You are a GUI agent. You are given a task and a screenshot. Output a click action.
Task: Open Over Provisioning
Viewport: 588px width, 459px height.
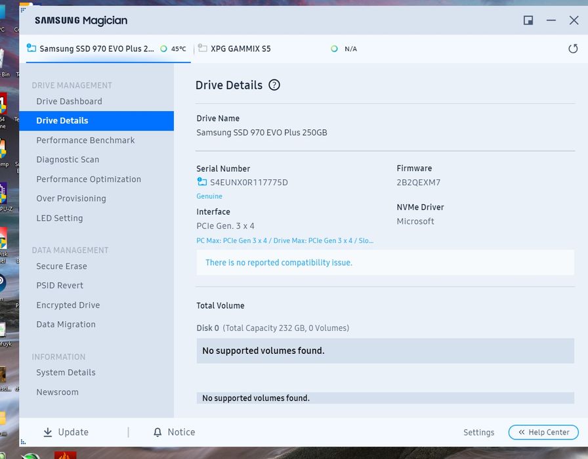(x=72, y=198)
